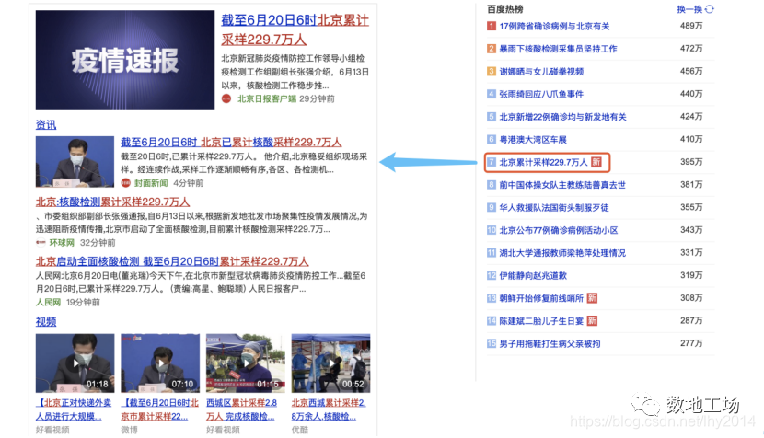Open hot topic 张雨绮回应八爪鱼事件

(541, 94)
